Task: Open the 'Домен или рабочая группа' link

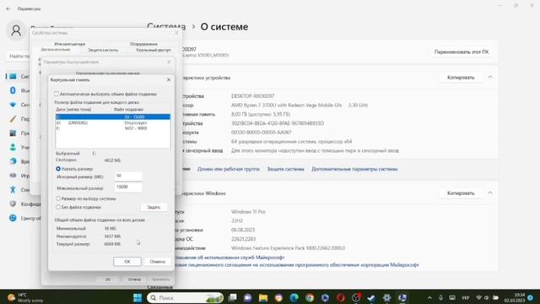Action: click(229, 169)
